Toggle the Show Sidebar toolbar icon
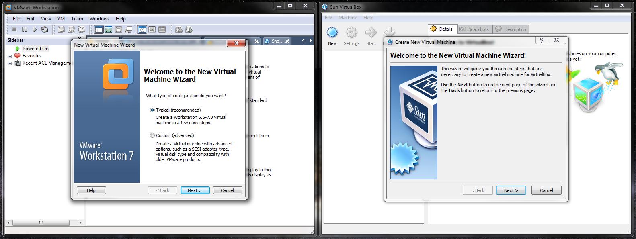Viewport: 636px width, 239px height. 98,29
